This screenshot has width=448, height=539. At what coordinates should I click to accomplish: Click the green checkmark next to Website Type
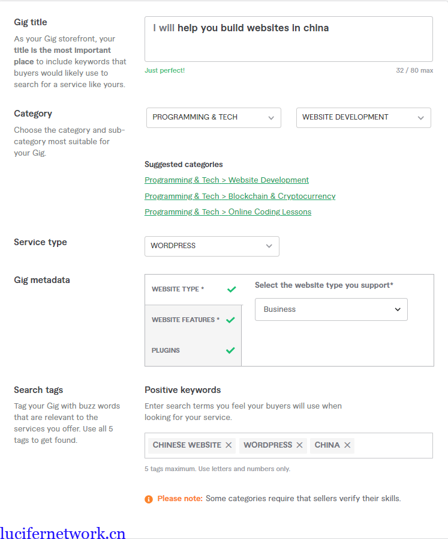coord(231,289)
